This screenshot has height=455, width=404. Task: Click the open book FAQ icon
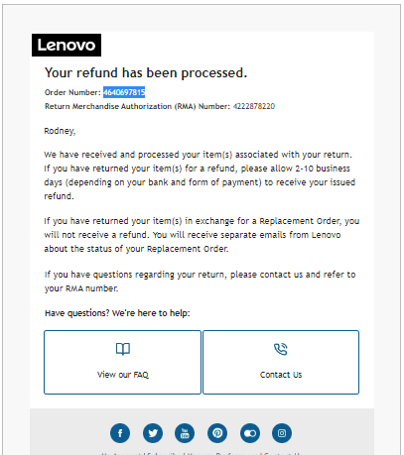(x=123, y=349)
